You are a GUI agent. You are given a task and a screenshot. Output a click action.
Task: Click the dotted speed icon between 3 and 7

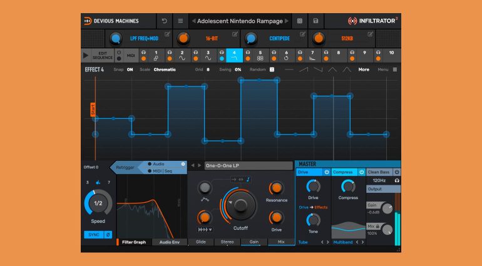coord(98,182)
